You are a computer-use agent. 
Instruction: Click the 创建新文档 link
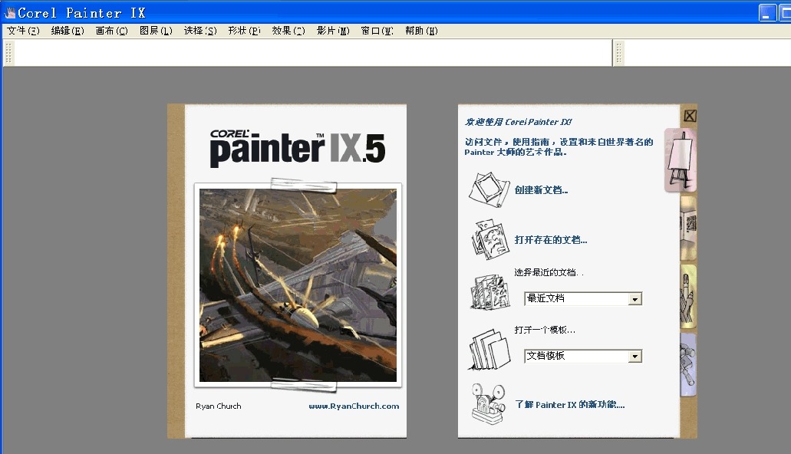[542, 190]
